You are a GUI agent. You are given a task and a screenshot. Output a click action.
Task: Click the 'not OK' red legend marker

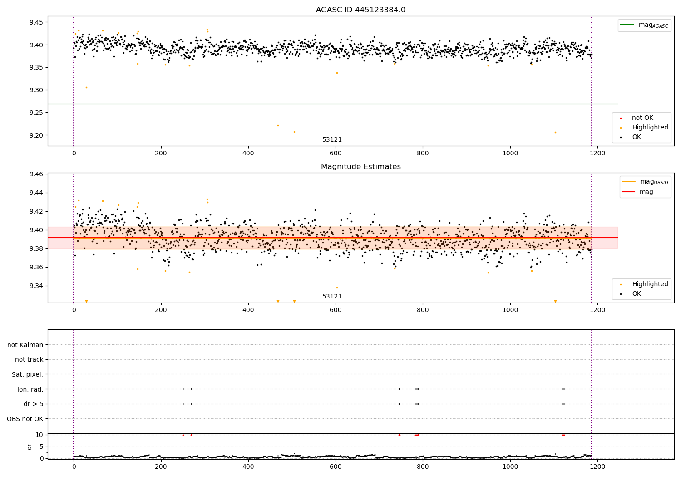click(x=621, y=118)
